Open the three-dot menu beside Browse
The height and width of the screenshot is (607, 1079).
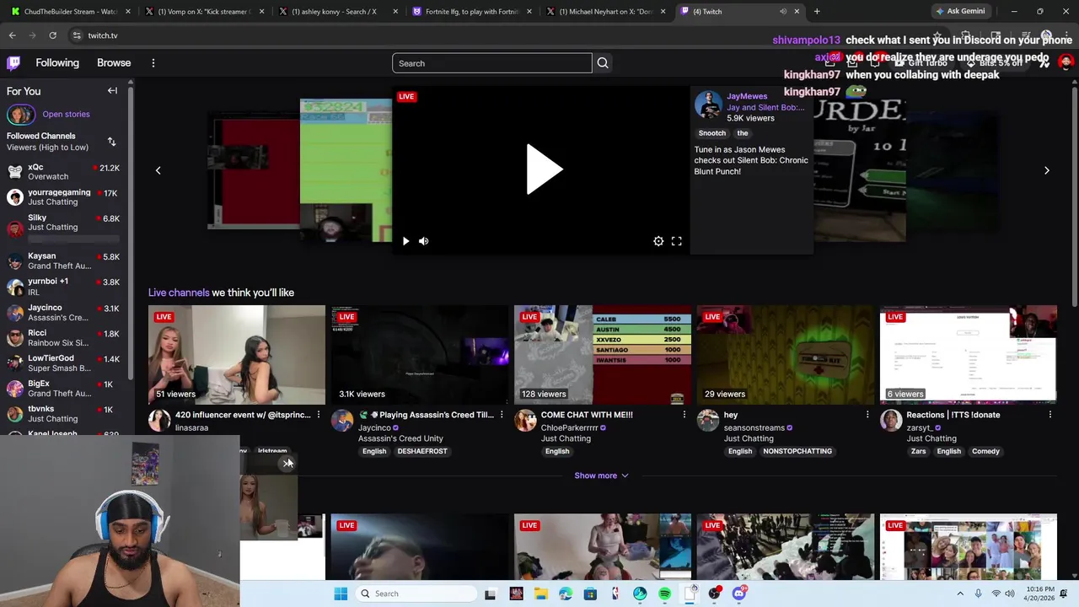153,63
